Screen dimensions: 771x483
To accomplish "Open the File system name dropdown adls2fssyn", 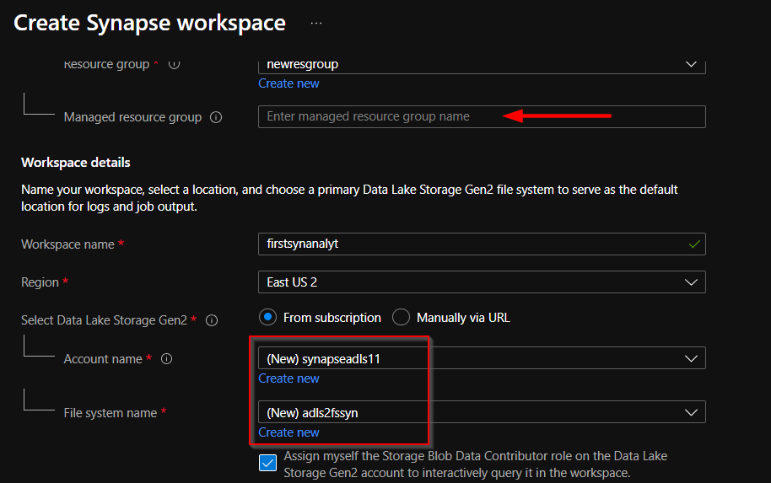I will click(482, 412).
